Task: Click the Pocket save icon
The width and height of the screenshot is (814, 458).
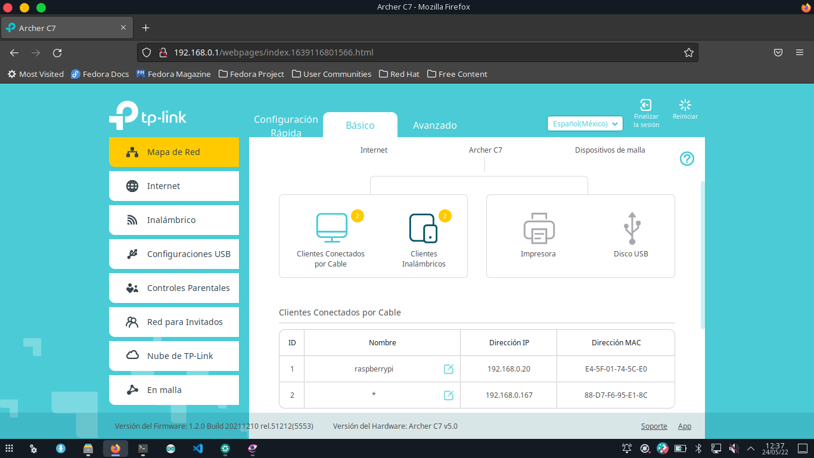Action: [x=778, y=52]
